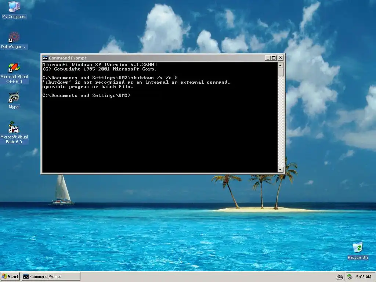Image resolution: width=376 pixels, height=282 pixels.
Task: Click the 5:03 AM clock
Action: pos(364,277)
